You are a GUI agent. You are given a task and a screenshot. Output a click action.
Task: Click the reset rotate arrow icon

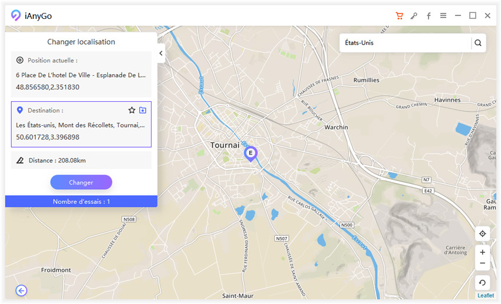point(483,283)
